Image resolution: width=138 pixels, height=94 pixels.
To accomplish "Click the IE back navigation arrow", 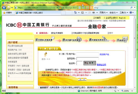I will 4,8.
